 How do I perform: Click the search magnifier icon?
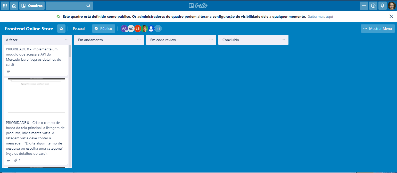click(88, 6)
